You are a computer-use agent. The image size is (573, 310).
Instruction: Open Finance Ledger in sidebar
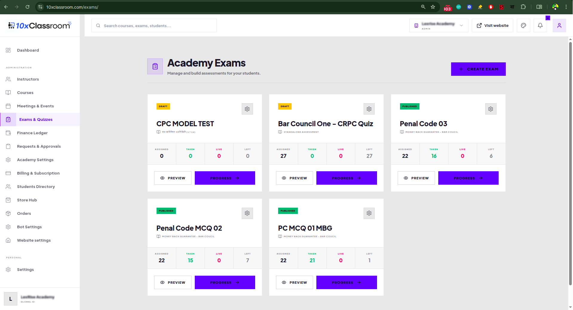[40, 133]
